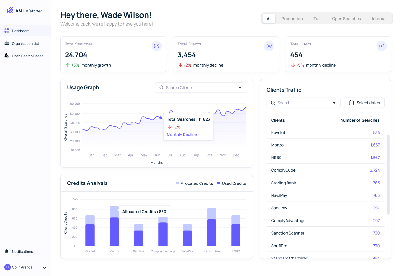410x276 pixels.
Task: Toggle the Allocated Credits legend item
Action: click(194, 183)
